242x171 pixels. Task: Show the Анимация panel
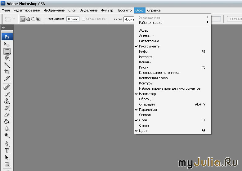pos(173,36)
